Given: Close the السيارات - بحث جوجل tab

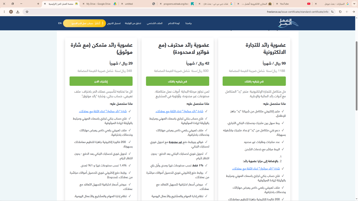Looking at the screenshot, I should point(316,4).
